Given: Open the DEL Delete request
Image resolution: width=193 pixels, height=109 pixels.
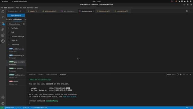Looking at the screenshot, I should click(x=16, y=83).
